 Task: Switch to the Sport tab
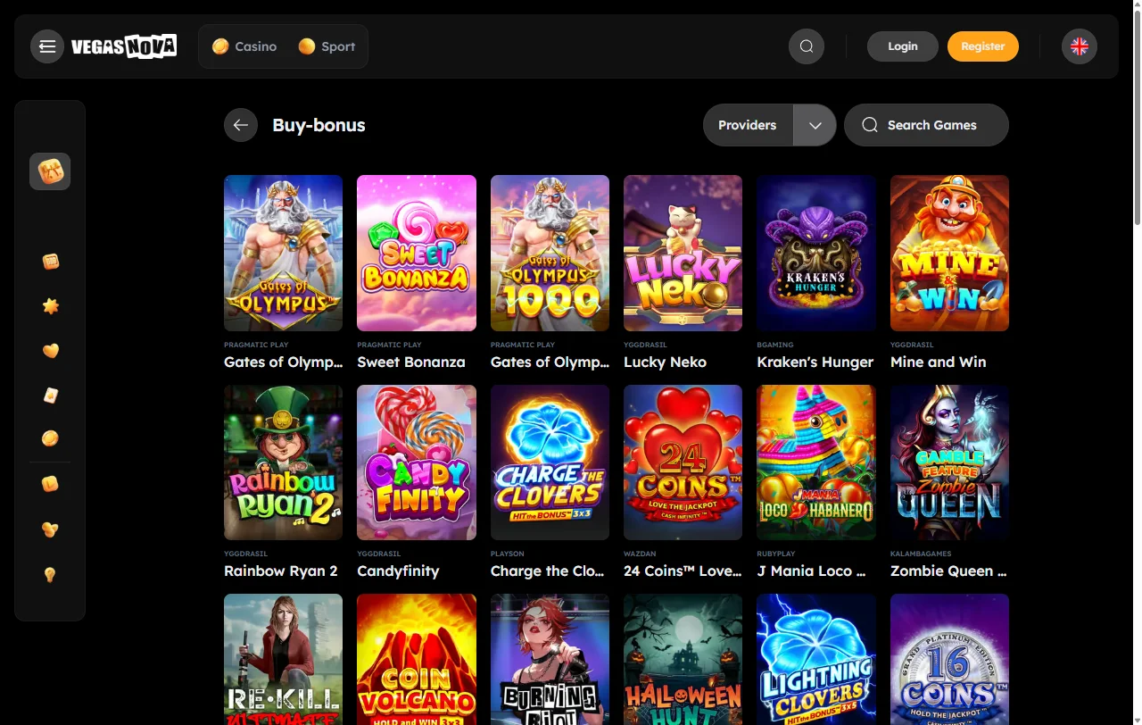(x=327, y=46)
